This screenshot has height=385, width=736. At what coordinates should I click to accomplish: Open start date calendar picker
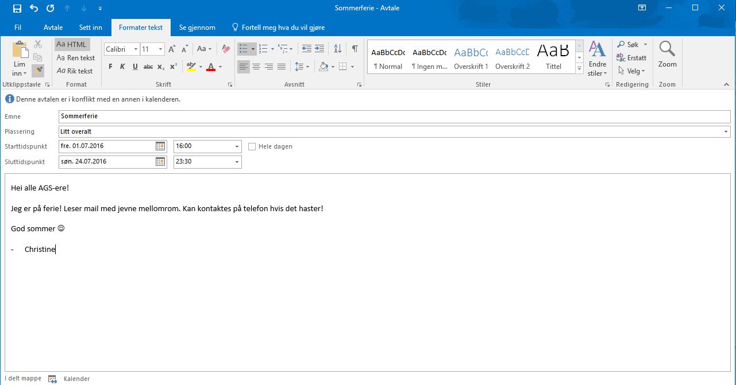pyautogui.click(x=160, y=146)
